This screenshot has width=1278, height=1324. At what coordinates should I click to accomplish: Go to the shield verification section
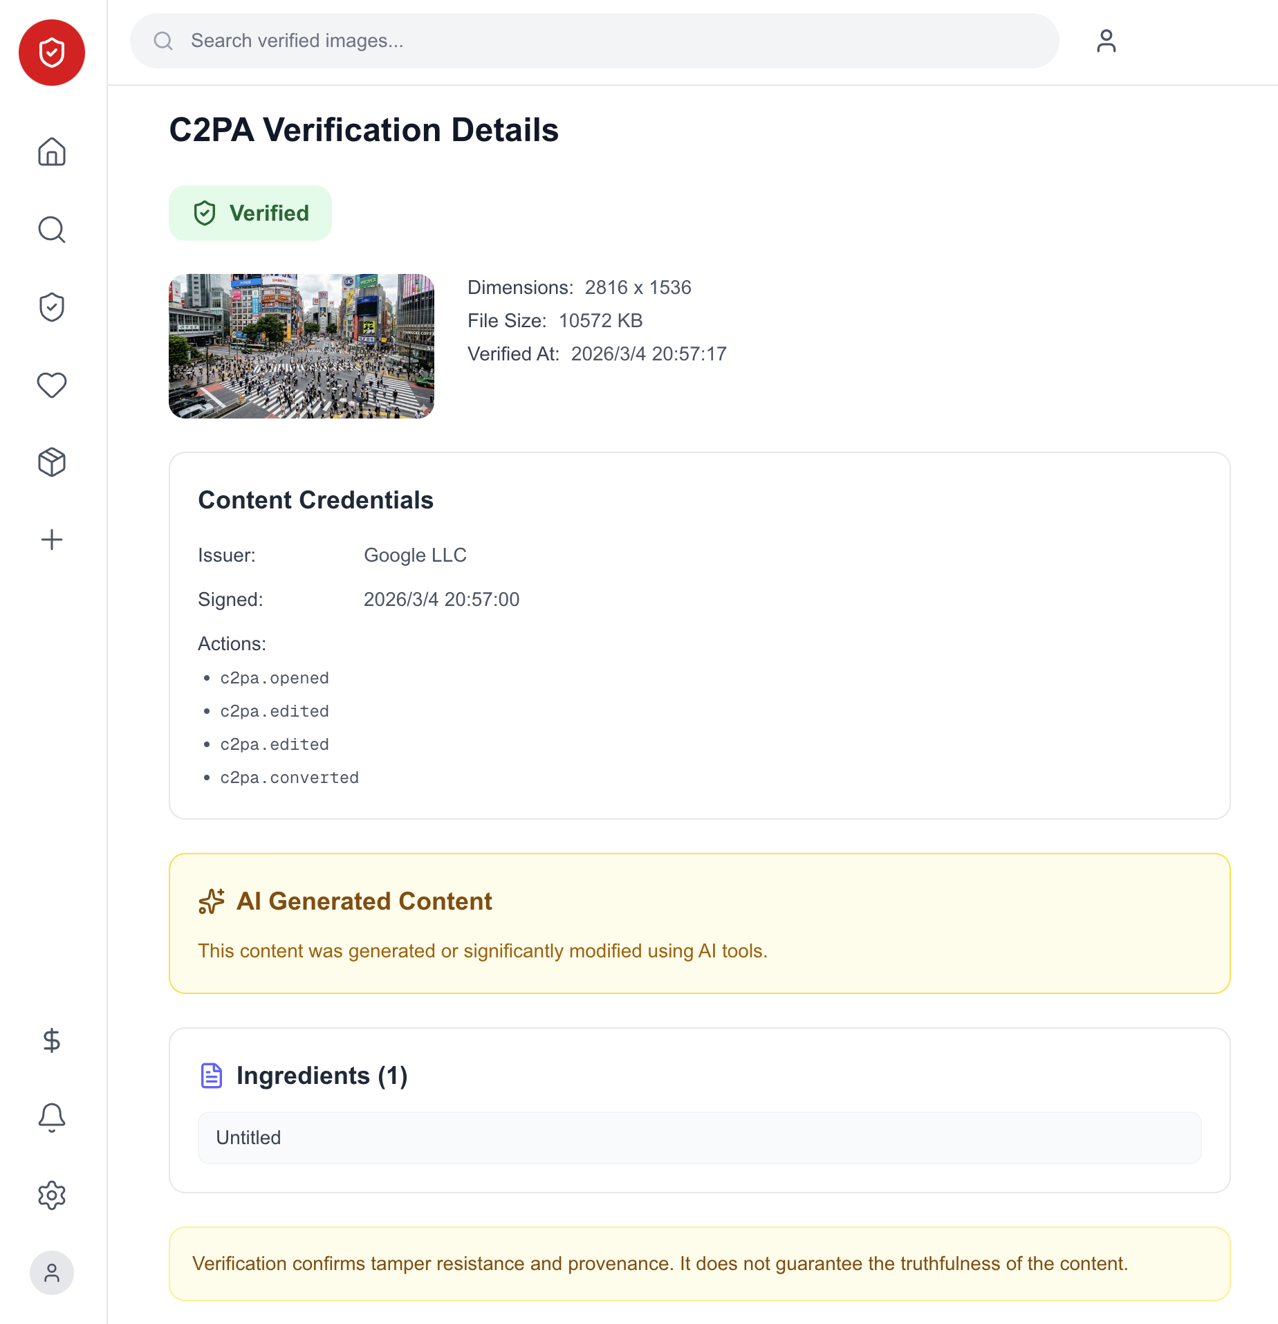[52, 307]
